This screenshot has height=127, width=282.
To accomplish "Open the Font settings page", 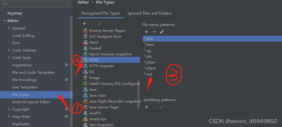I will (x=16, y=43).
